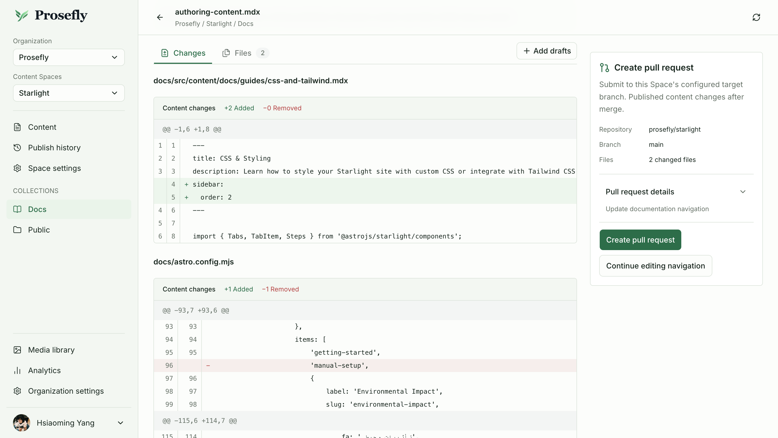This screenshot has height=438, width=778.
Task: Click the Organization settings gear icon
Action: [17, 391]
